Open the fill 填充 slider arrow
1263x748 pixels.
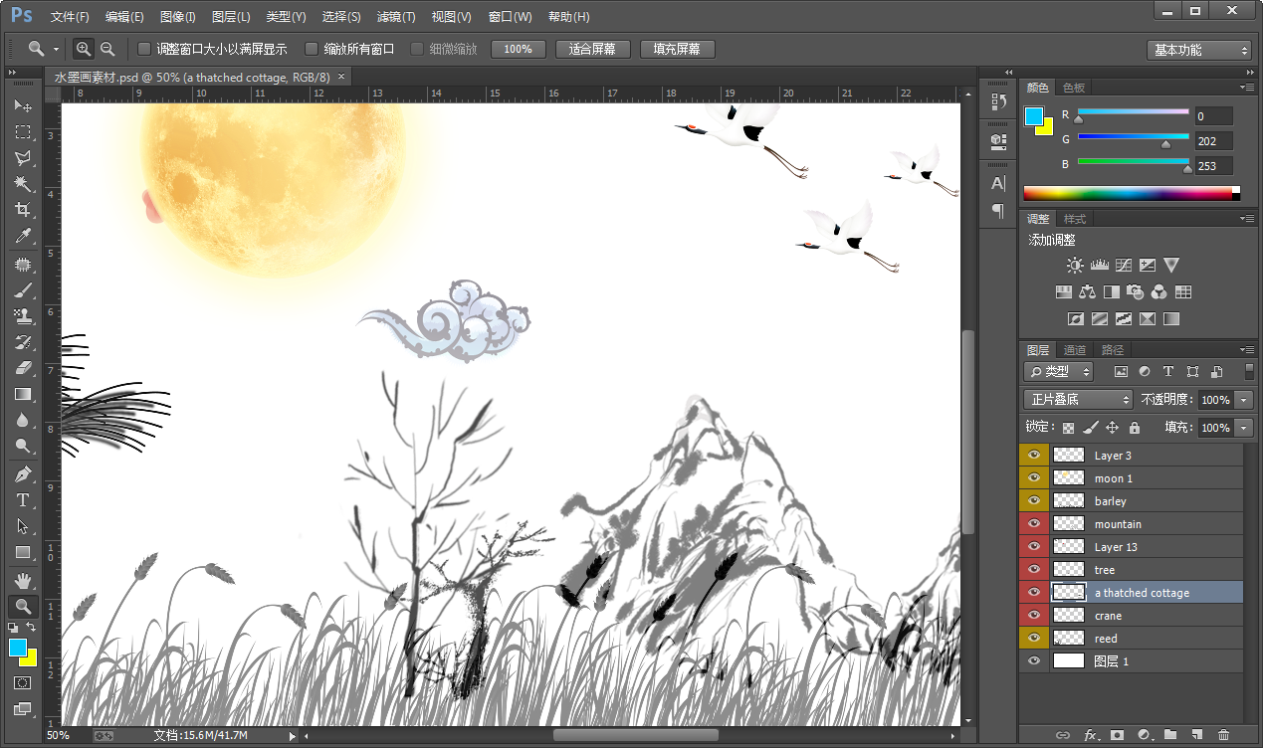tap(1244, 428)
